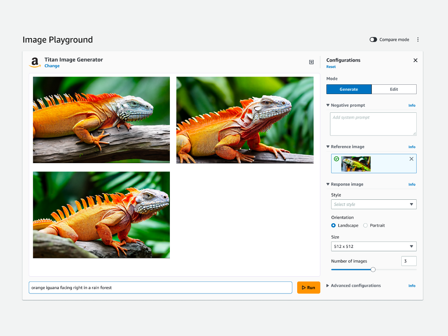Select Landscape orientation
Screen dimensions: 448x336
333,225
